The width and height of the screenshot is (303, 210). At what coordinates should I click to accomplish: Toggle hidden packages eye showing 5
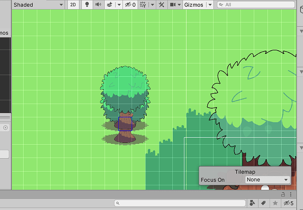point(289,203)
